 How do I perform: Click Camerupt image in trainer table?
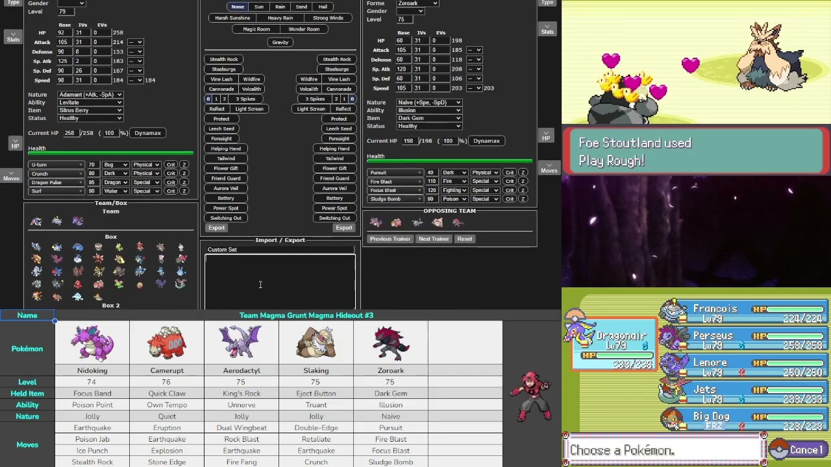[167, 342]
